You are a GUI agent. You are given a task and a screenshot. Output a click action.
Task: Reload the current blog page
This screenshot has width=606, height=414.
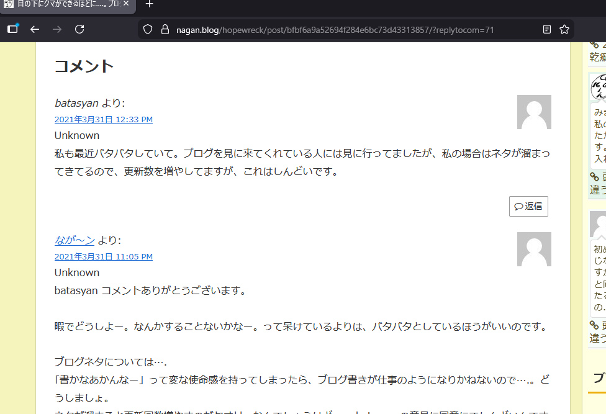(80, 29)
